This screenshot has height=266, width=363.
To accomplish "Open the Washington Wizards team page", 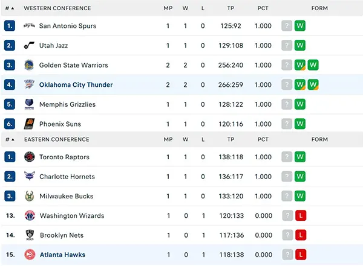I will [71, 216].
